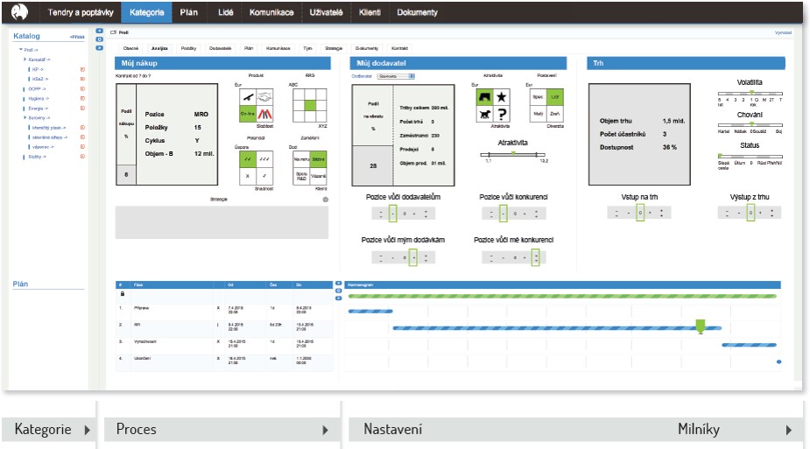The image size is (810, 449).
Task: Click the handshake icon in Produkt matrix
Action: (x=264, y=97)
